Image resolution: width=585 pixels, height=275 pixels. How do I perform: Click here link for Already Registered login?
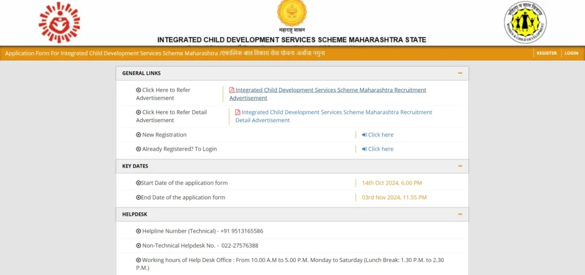tap(380, 149)
